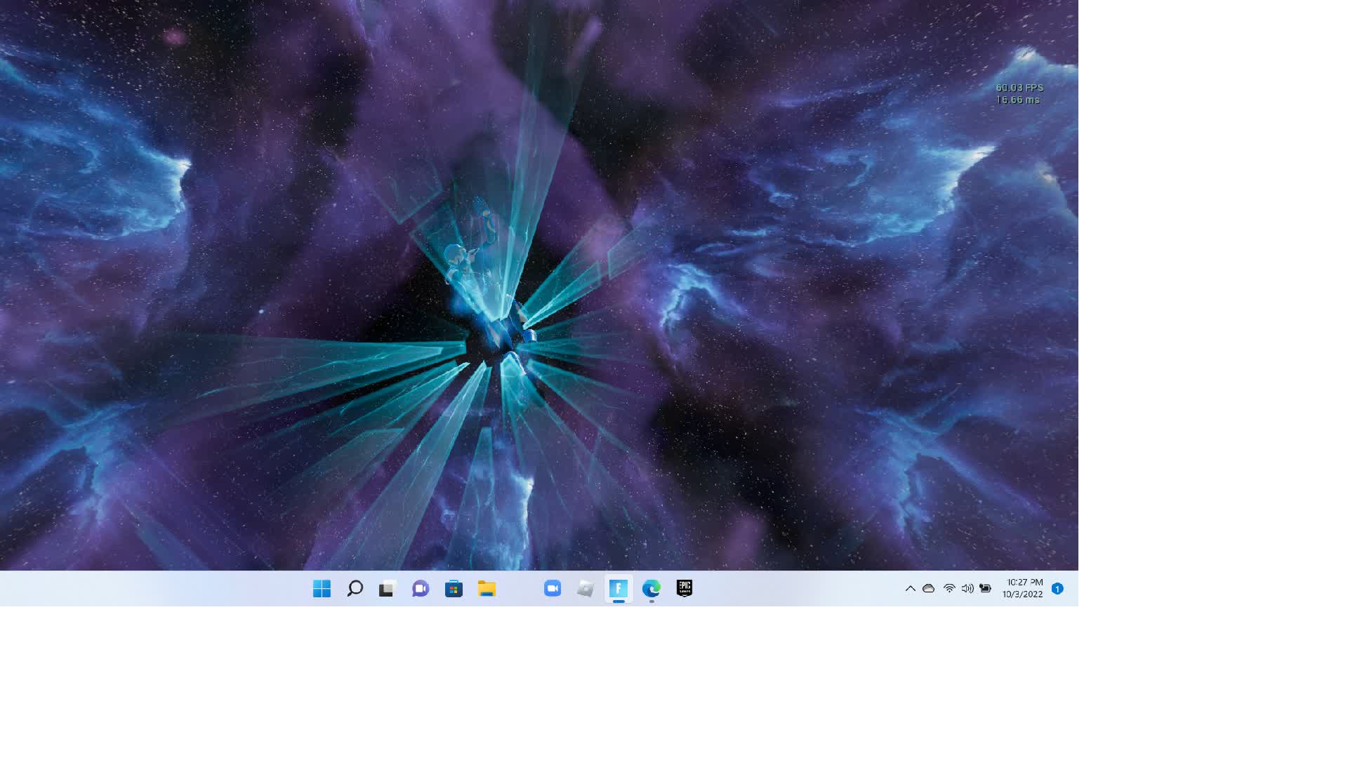Image resolution: width=1348 pixels, height=758 pixels.
Task: Launch Microsoft Teams Chat icon
Action: [x=421, y=589]
